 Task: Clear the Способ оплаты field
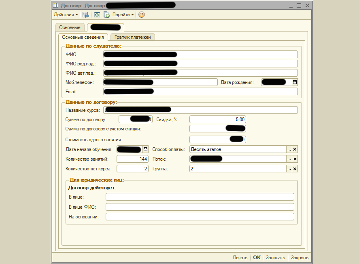[x=295, y=149]
